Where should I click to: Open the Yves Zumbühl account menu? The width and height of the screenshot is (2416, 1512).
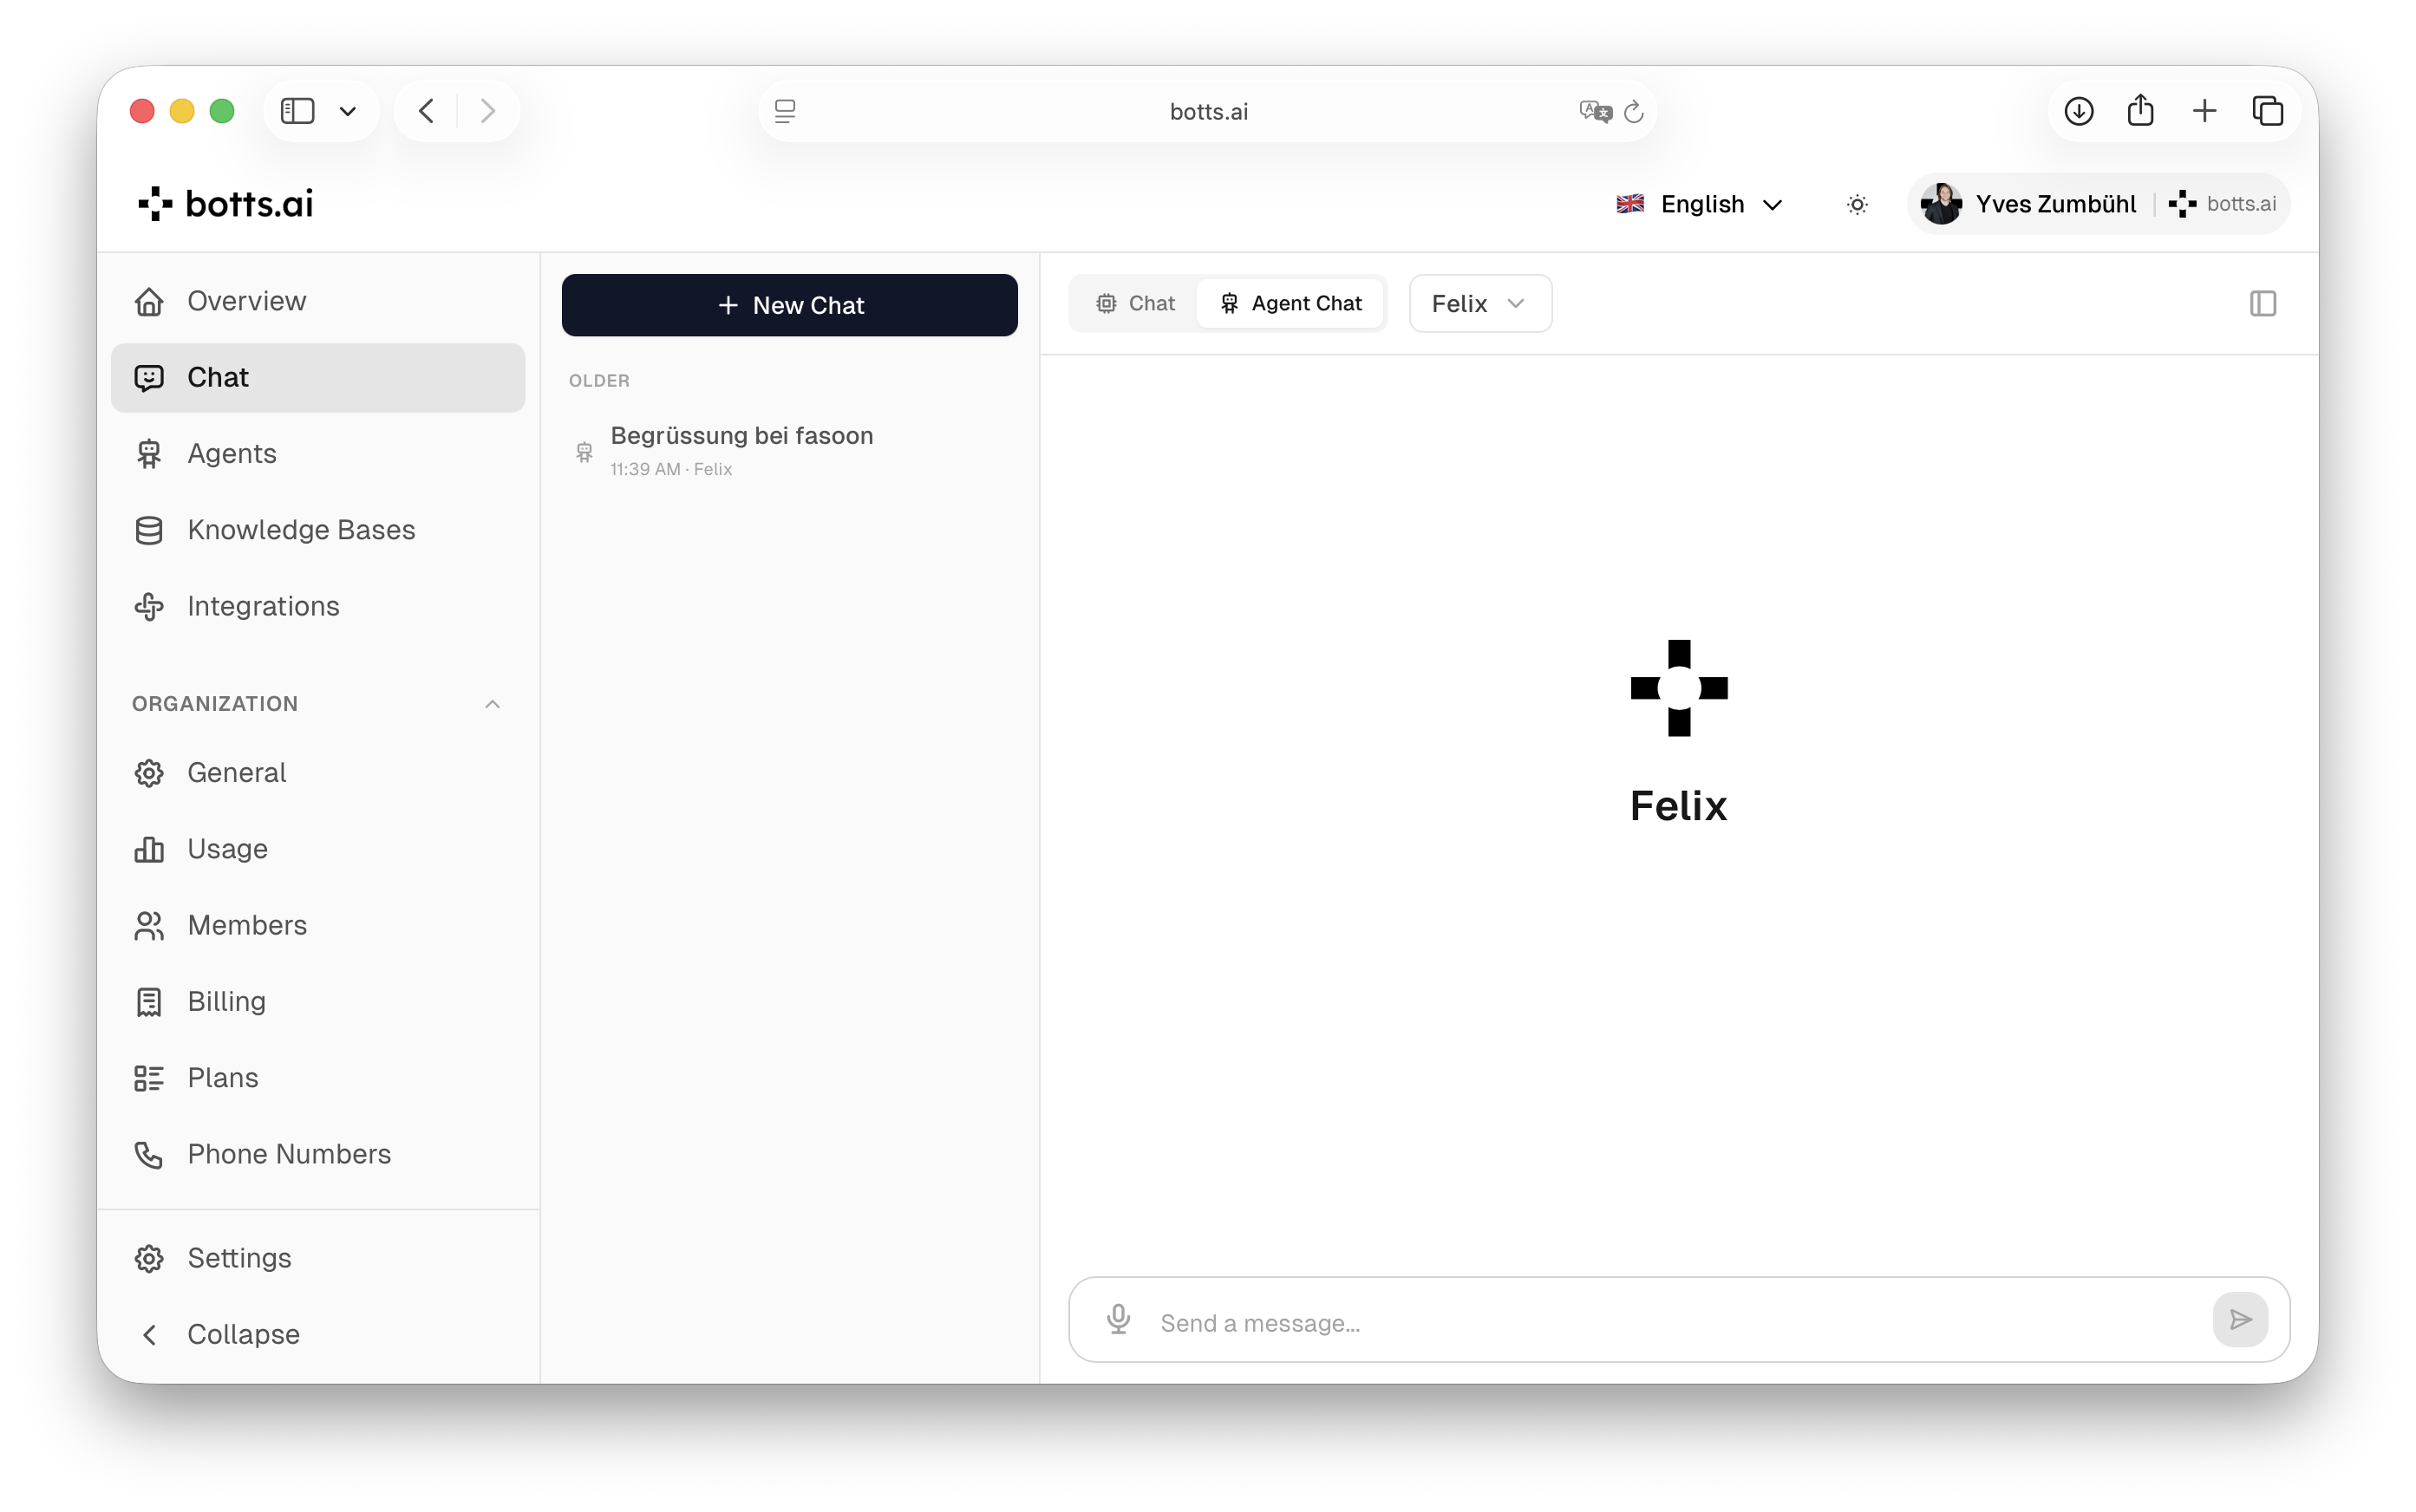point(2098,204)
